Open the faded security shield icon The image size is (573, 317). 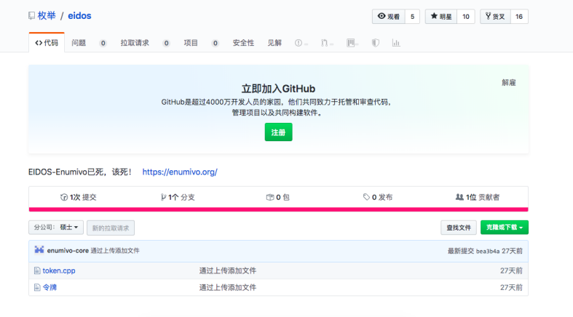pyautogui.click(x=375, y=43)
